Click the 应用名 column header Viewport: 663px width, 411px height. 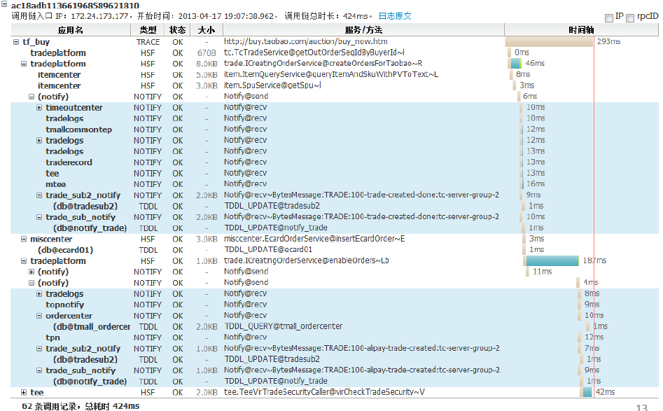click(x=71, y=29)
